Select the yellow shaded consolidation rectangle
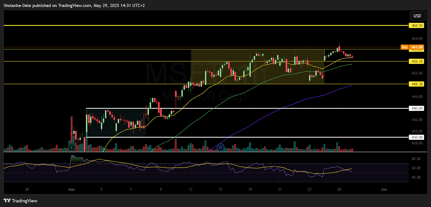The image size is (431, 207). point(258,67)
